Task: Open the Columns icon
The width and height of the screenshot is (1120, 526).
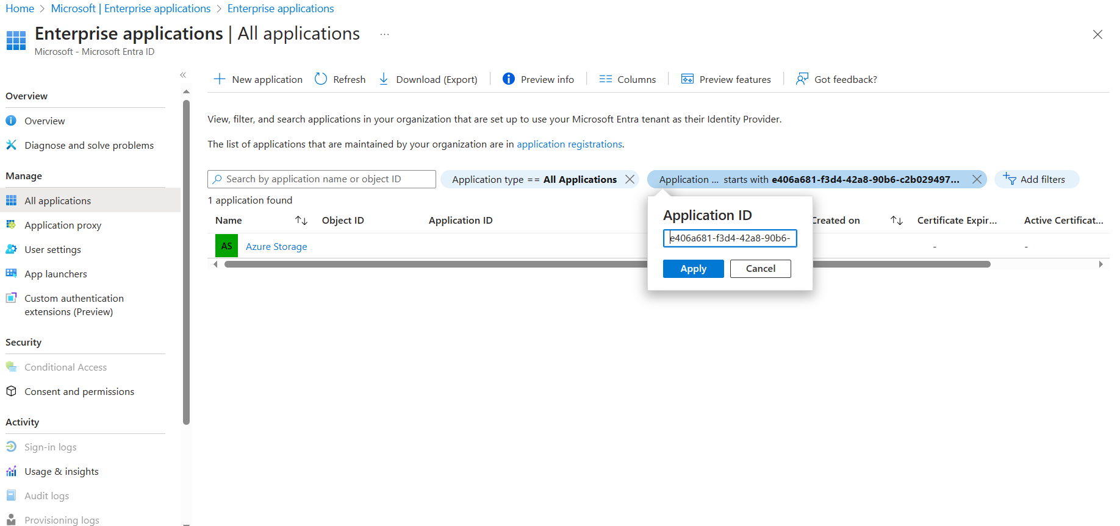Action: coord(605,79)
